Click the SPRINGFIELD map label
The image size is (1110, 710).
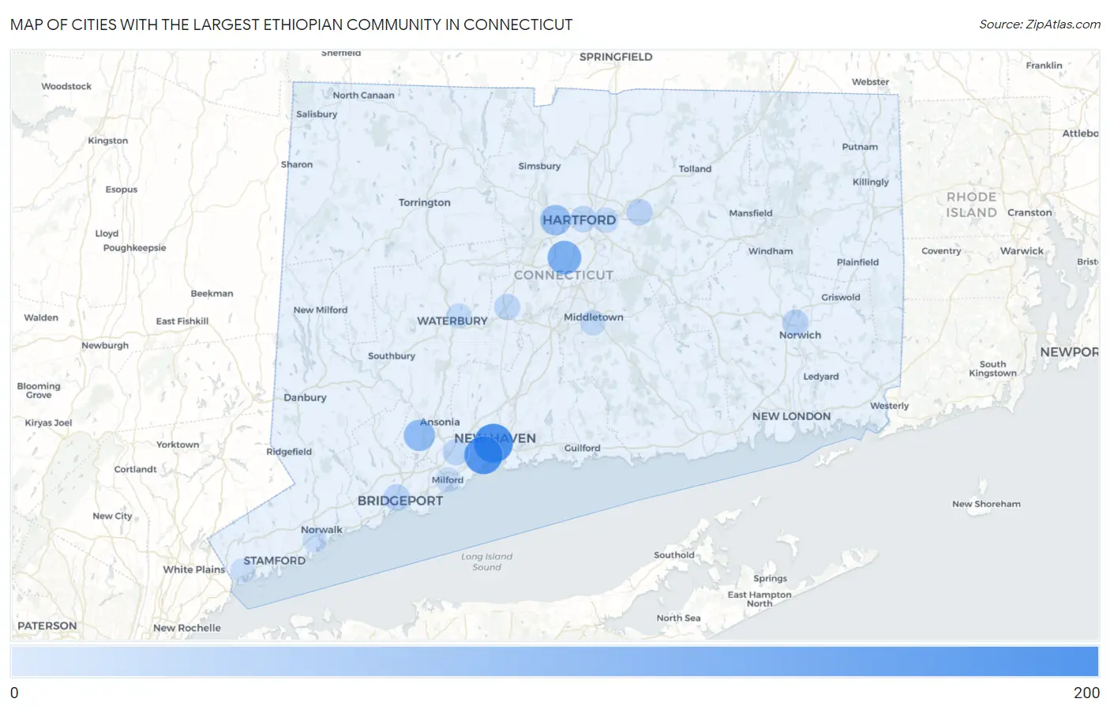point(616,57)
